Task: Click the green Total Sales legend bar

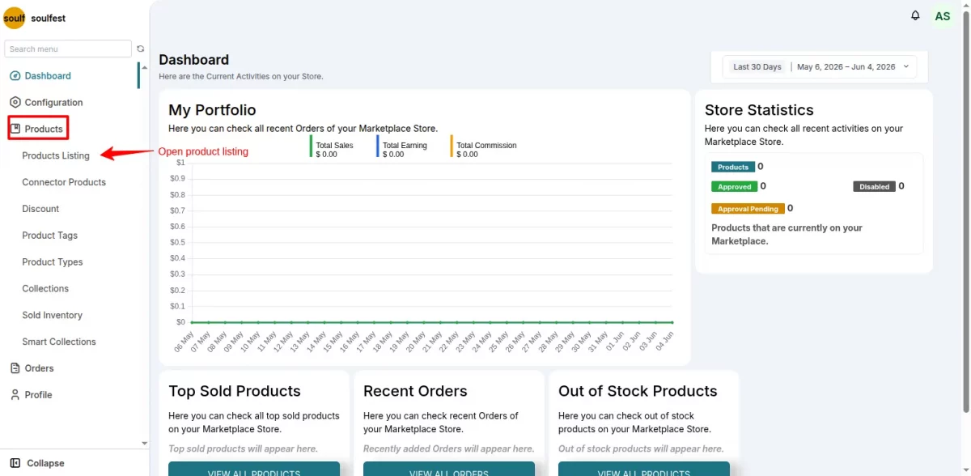Action: pyautogui.click(x=311, y=147)
